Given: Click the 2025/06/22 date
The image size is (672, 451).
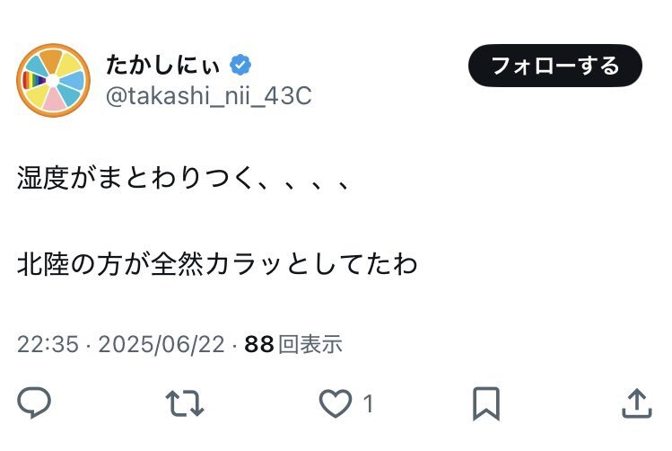Looking at the screenshot, I should (x=161, y=344).
